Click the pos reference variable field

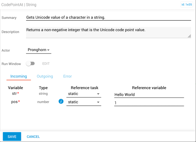click(149, 103)
